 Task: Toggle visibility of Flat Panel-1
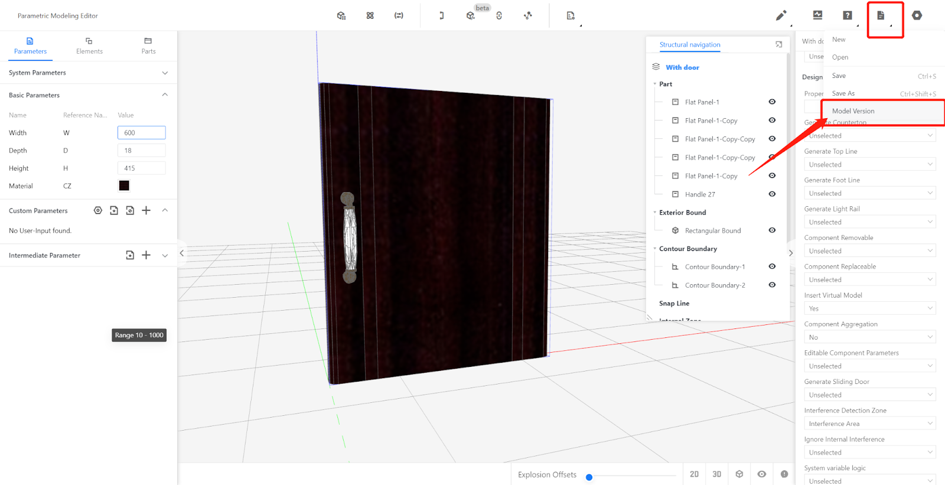point(772,102)
